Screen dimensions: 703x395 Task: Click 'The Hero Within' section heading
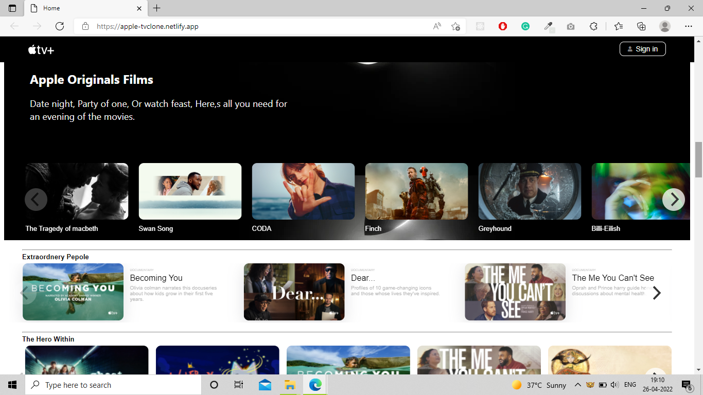(48, 339)
